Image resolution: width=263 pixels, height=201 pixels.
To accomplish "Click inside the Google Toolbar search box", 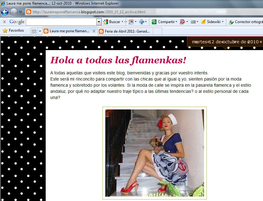I will tap(61, 22).
